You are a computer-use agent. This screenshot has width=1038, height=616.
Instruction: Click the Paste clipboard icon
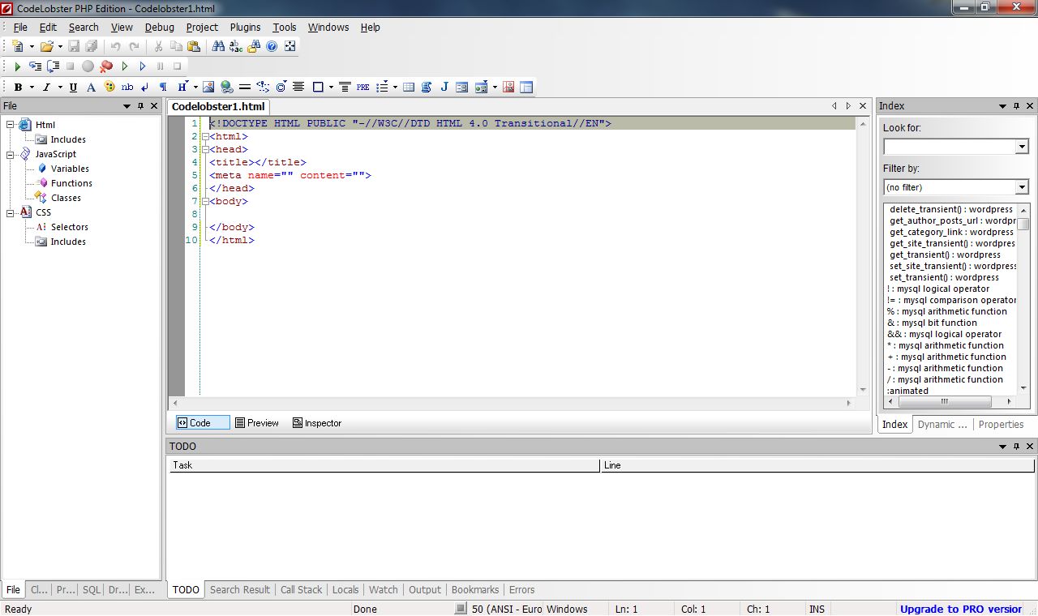coord(194,46)
